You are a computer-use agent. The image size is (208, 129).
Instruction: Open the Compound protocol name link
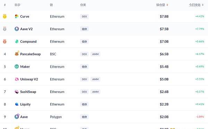click(x=28, y=42)
